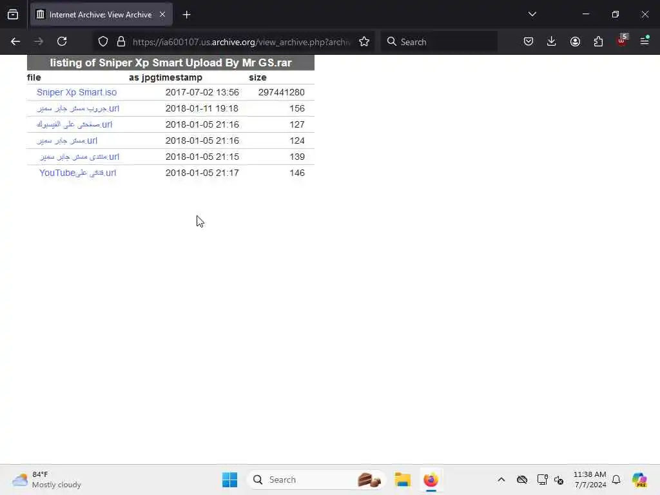This screenshot has height=495, width=660.
Task: Click the browser Search field
Action: (x=439, y=42)
